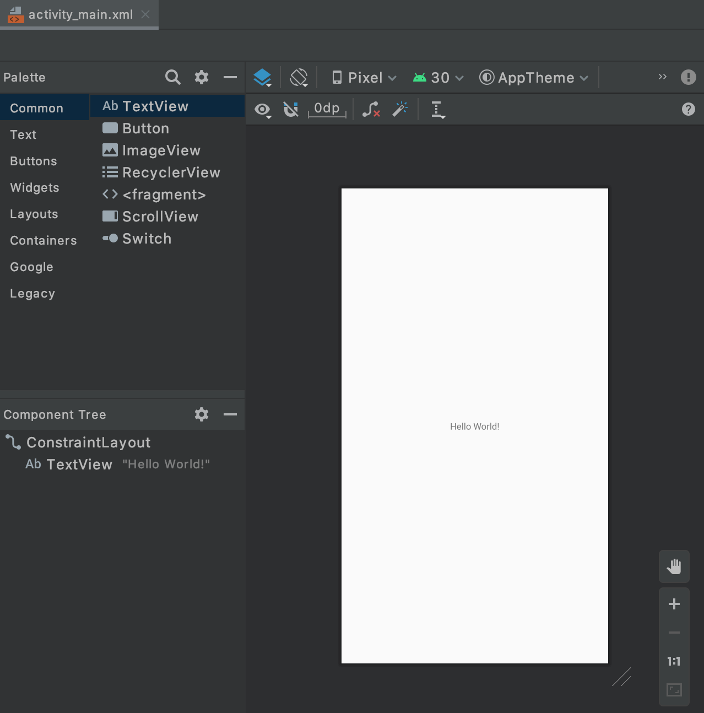The image size is (704, 713).
Task: Switch to the activity_main.xml tab
Action: (80, 14)
